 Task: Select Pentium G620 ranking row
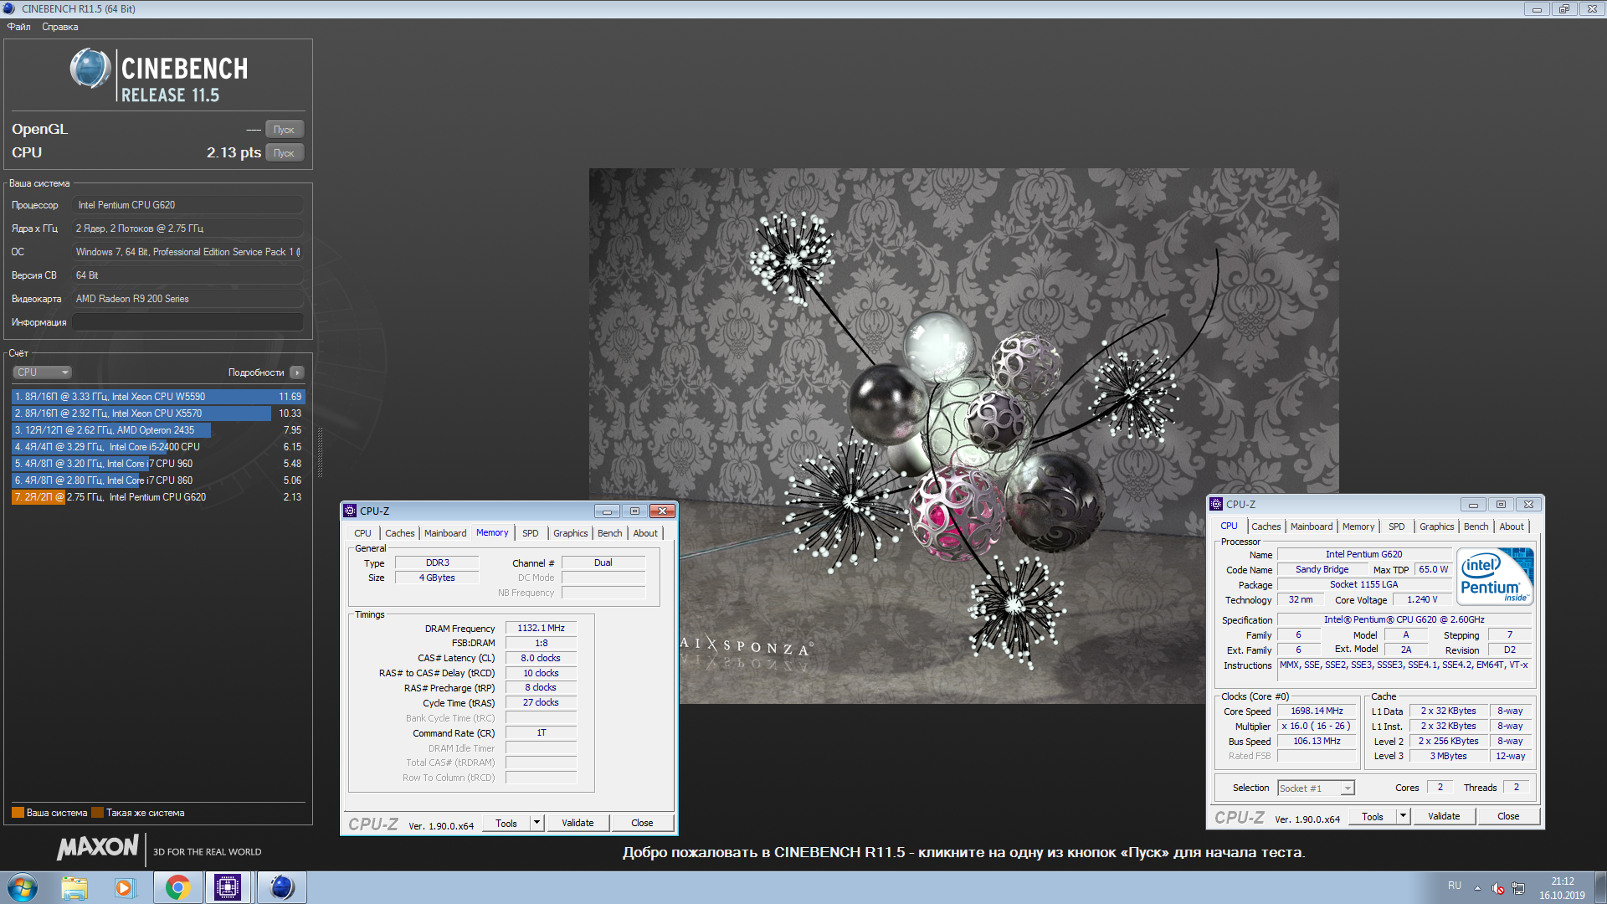click(x=158, y=497)
